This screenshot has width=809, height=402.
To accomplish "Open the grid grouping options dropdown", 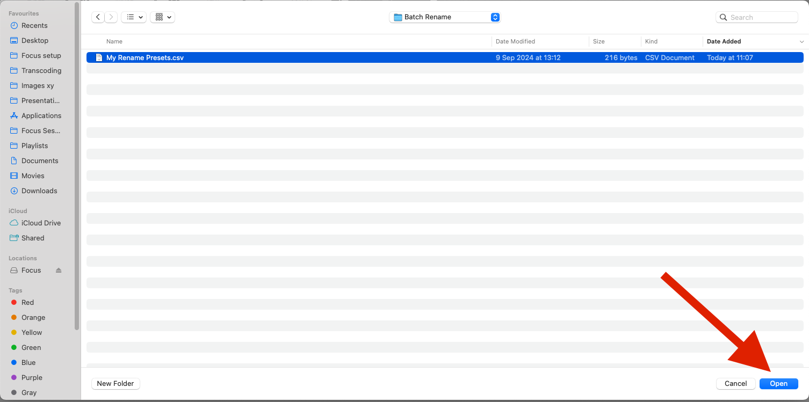I will [163, 17].
